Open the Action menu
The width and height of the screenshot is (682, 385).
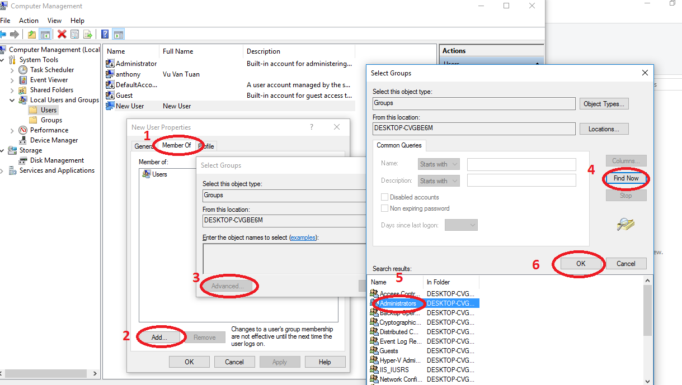[29, 20]
